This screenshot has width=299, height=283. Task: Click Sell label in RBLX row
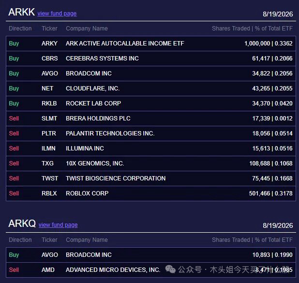(x=14, y=194)
